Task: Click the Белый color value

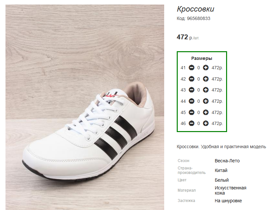Action: coord(222,180)
